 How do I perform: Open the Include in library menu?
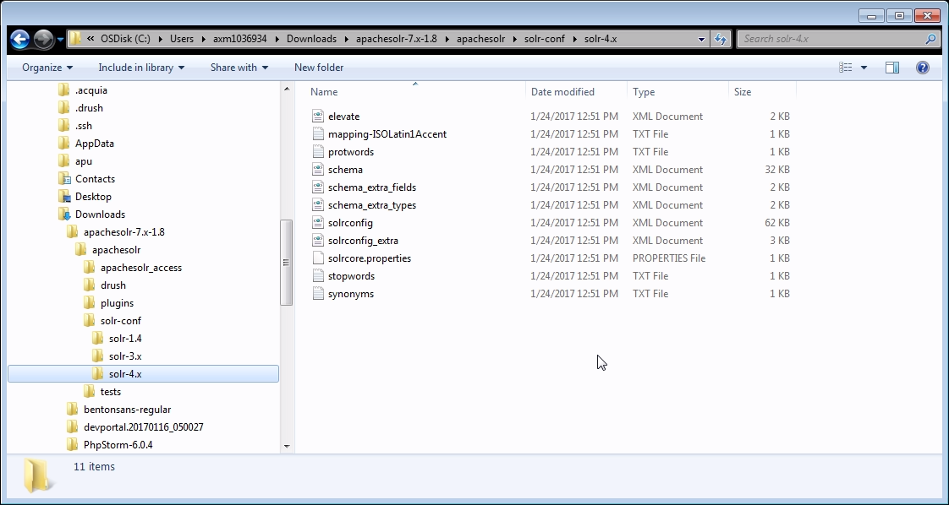pyautogui.click(x=141, y=68)
